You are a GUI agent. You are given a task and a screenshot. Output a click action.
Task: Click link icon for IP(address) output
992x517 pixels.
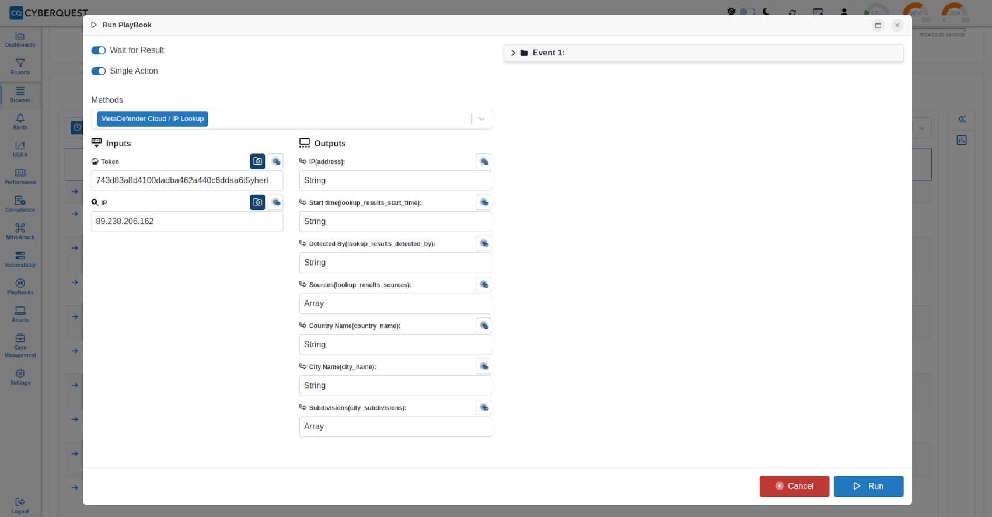click(x=484, y=161)
